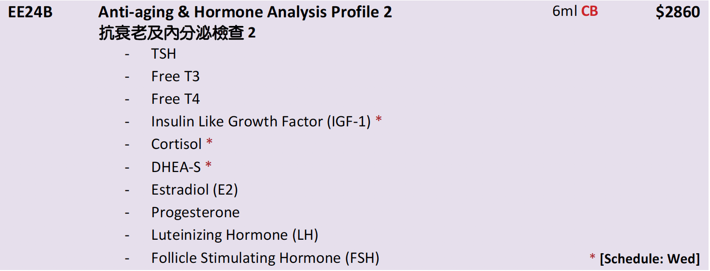Select Insulin Like Growth Factor (IGF-1) text
710x271 pixels.
point(261,122)
